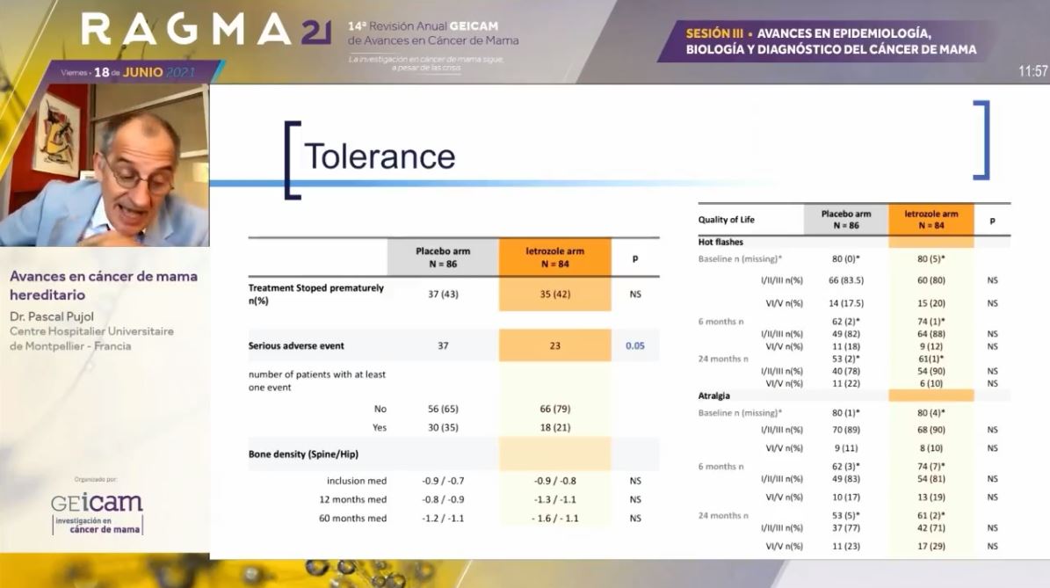Click the '11 (23)' placebo value
Image resolution: width=1050 pixels, height=588 pixels.
pos(846,547)
